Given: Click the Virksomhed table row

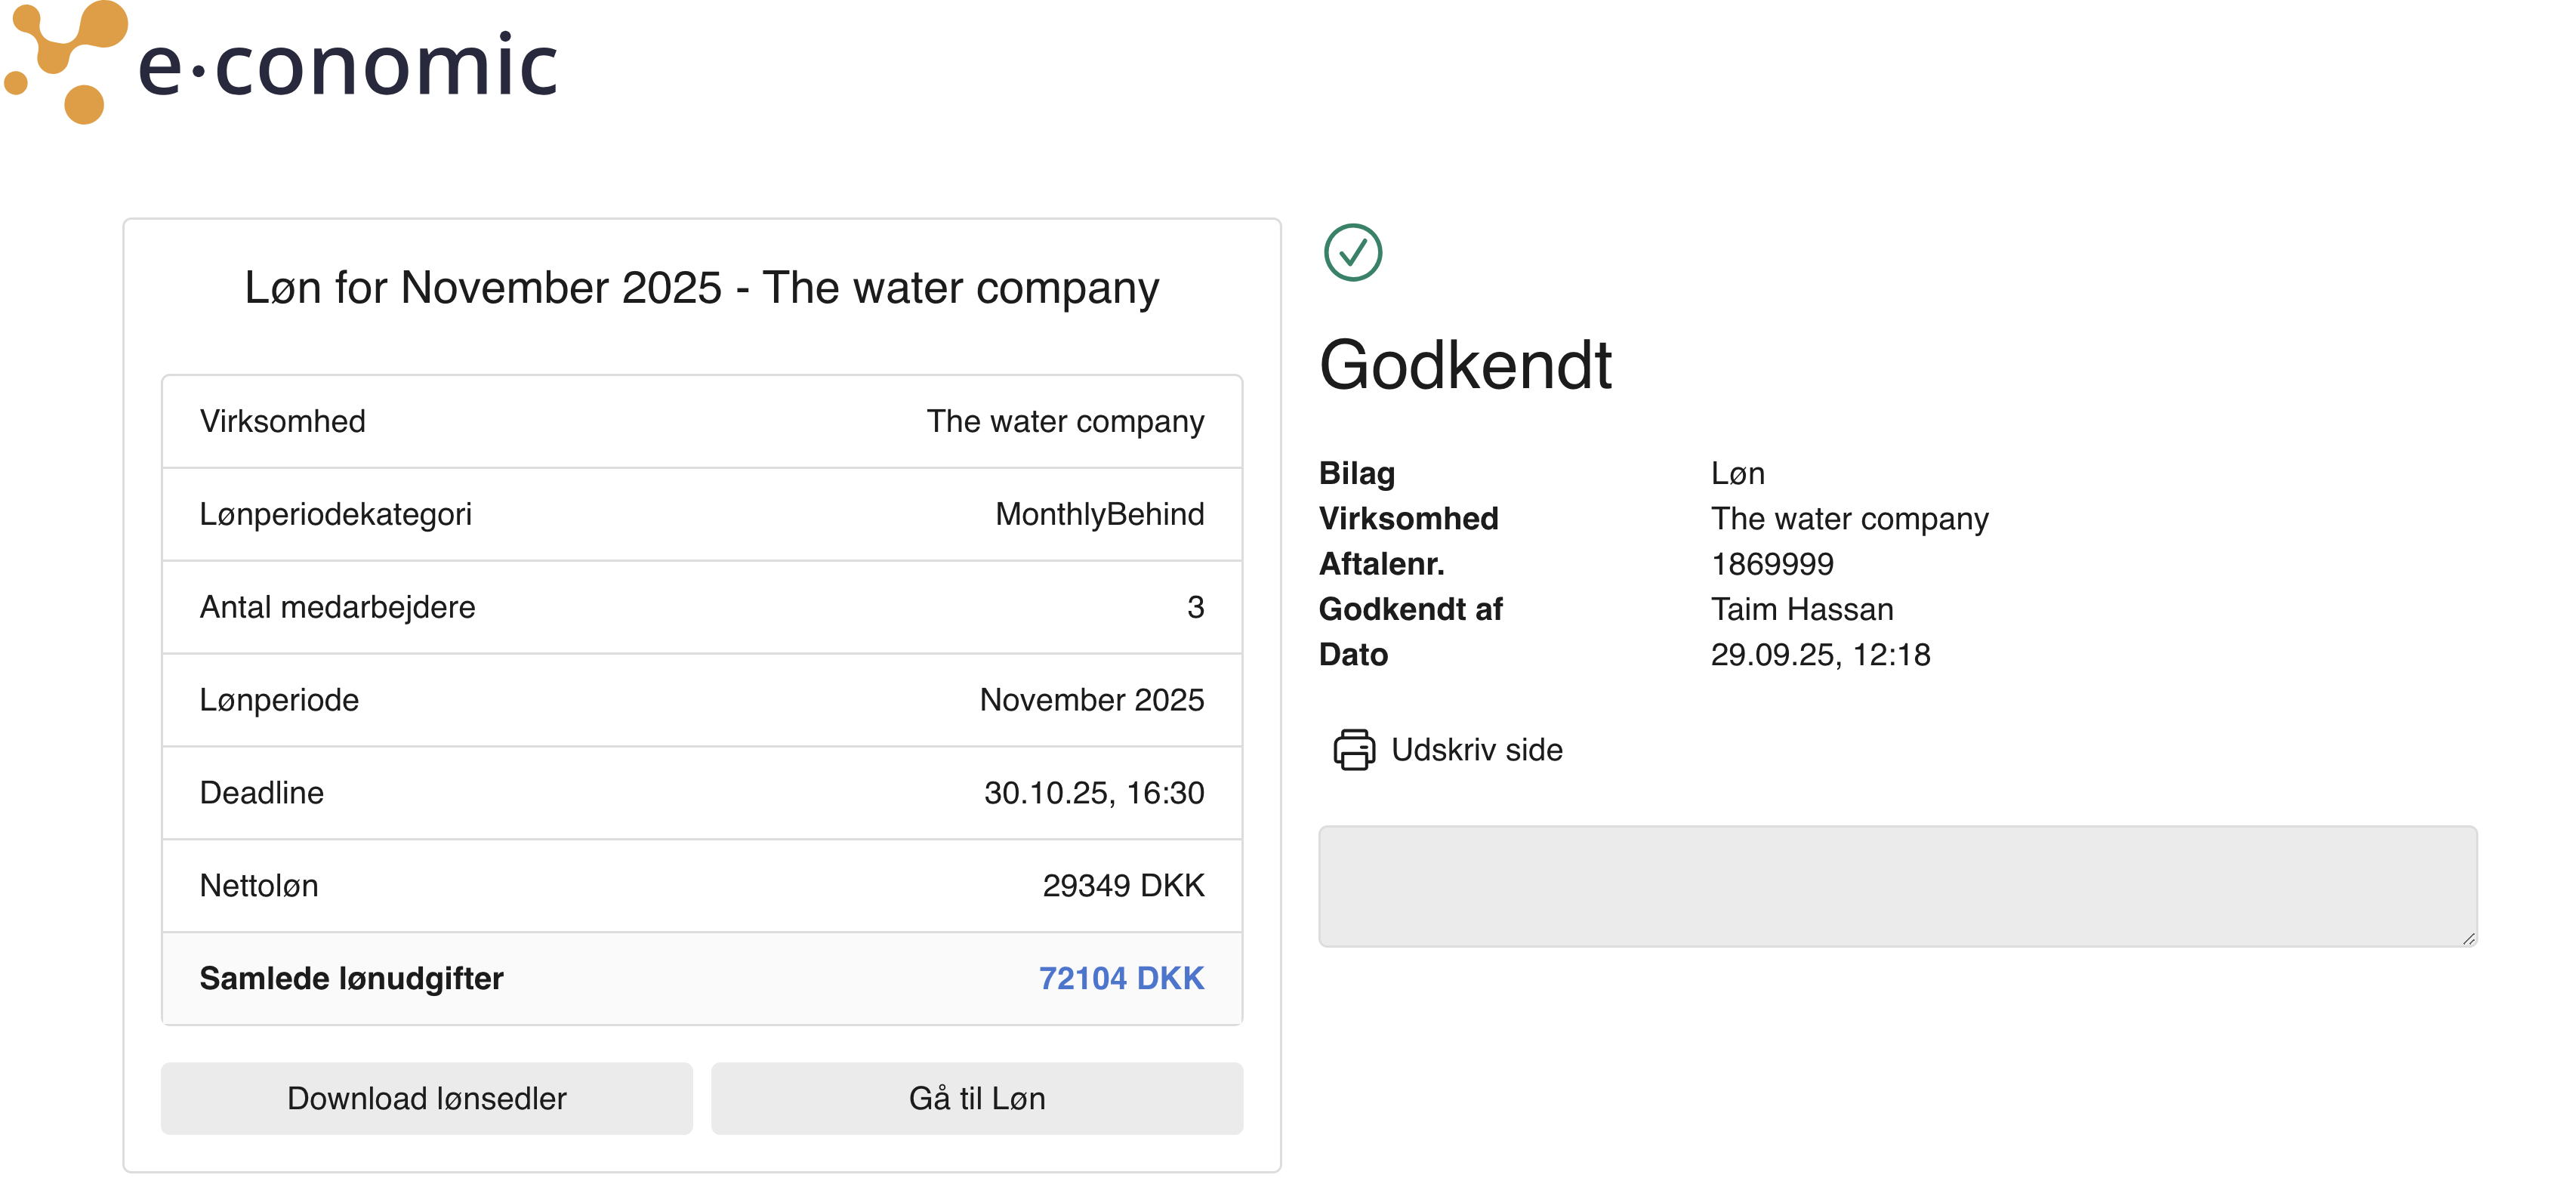Looking at the screenshot, I should pos(701,421).
